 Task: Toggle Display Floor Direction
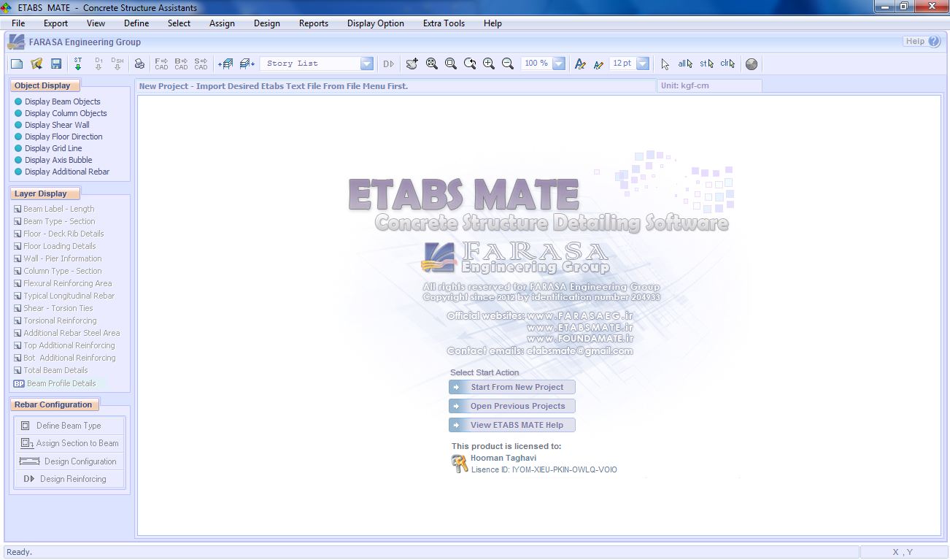[58, 137]
